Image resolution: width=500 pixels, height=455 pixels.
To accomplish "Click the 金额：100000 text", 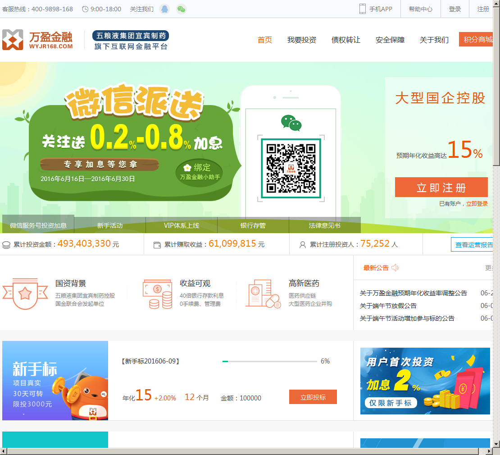I will click(241, 398).
